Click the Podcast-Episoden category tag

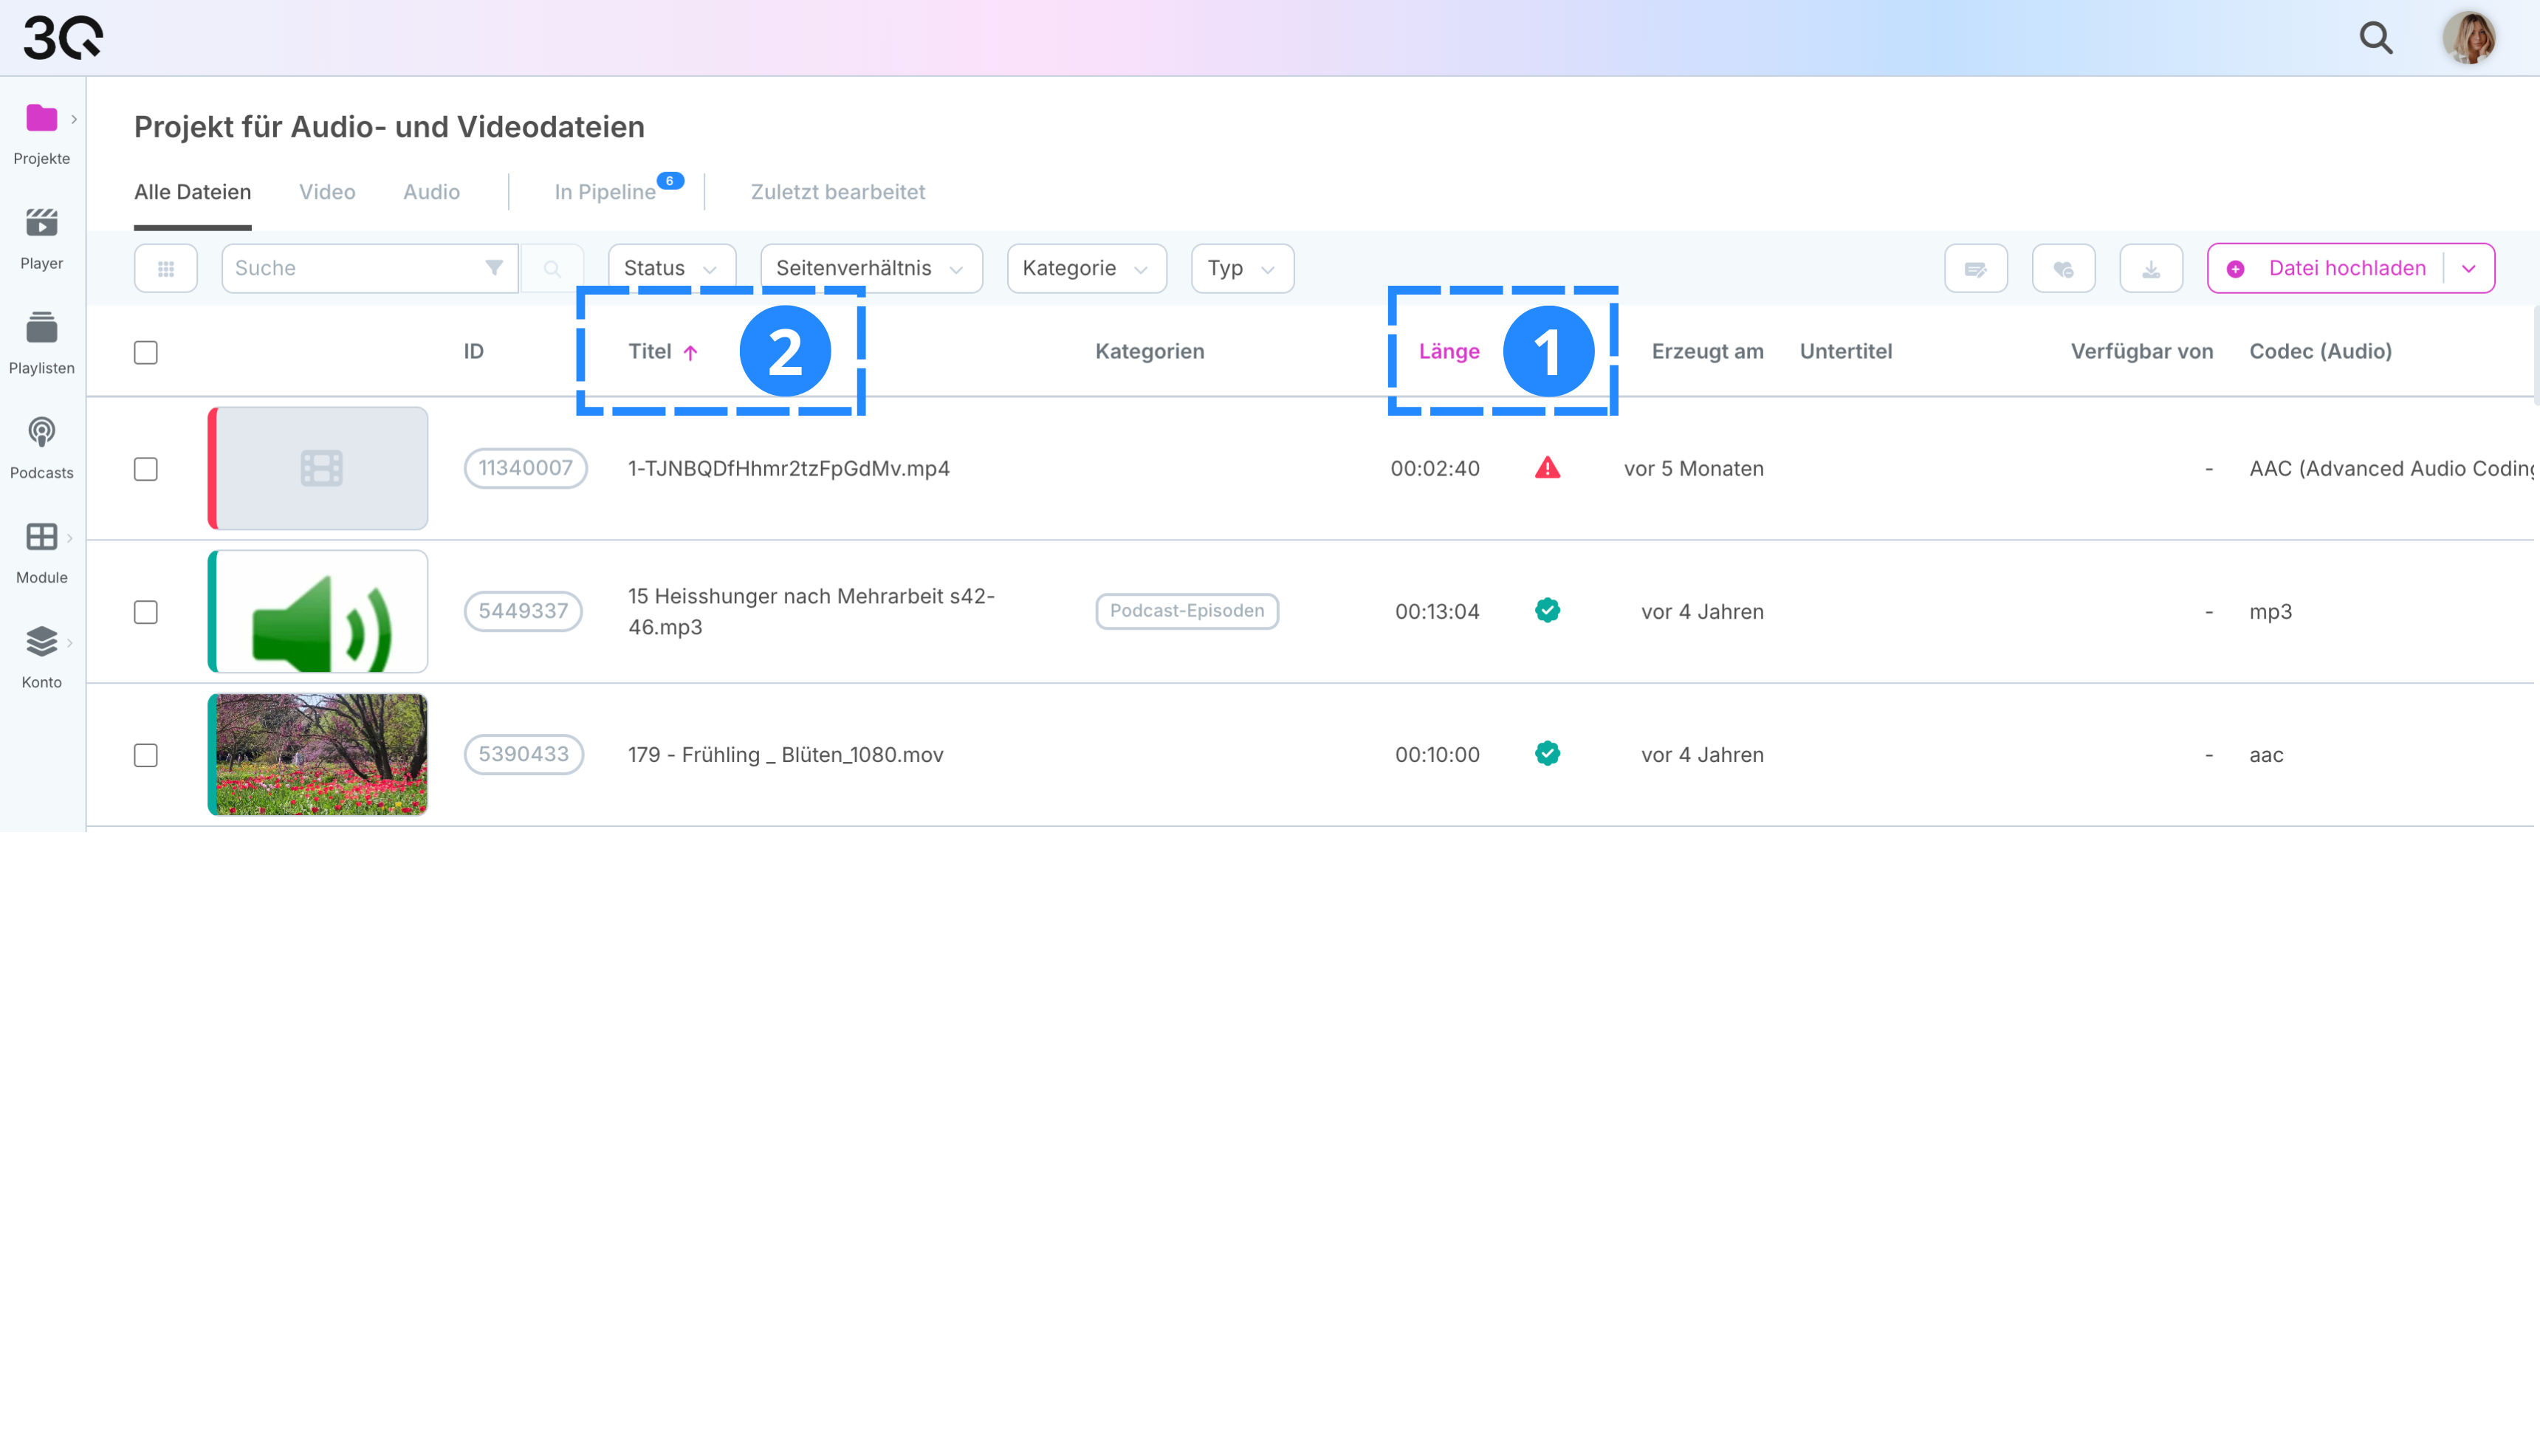pyautogui.click(x=1186, y=611)
